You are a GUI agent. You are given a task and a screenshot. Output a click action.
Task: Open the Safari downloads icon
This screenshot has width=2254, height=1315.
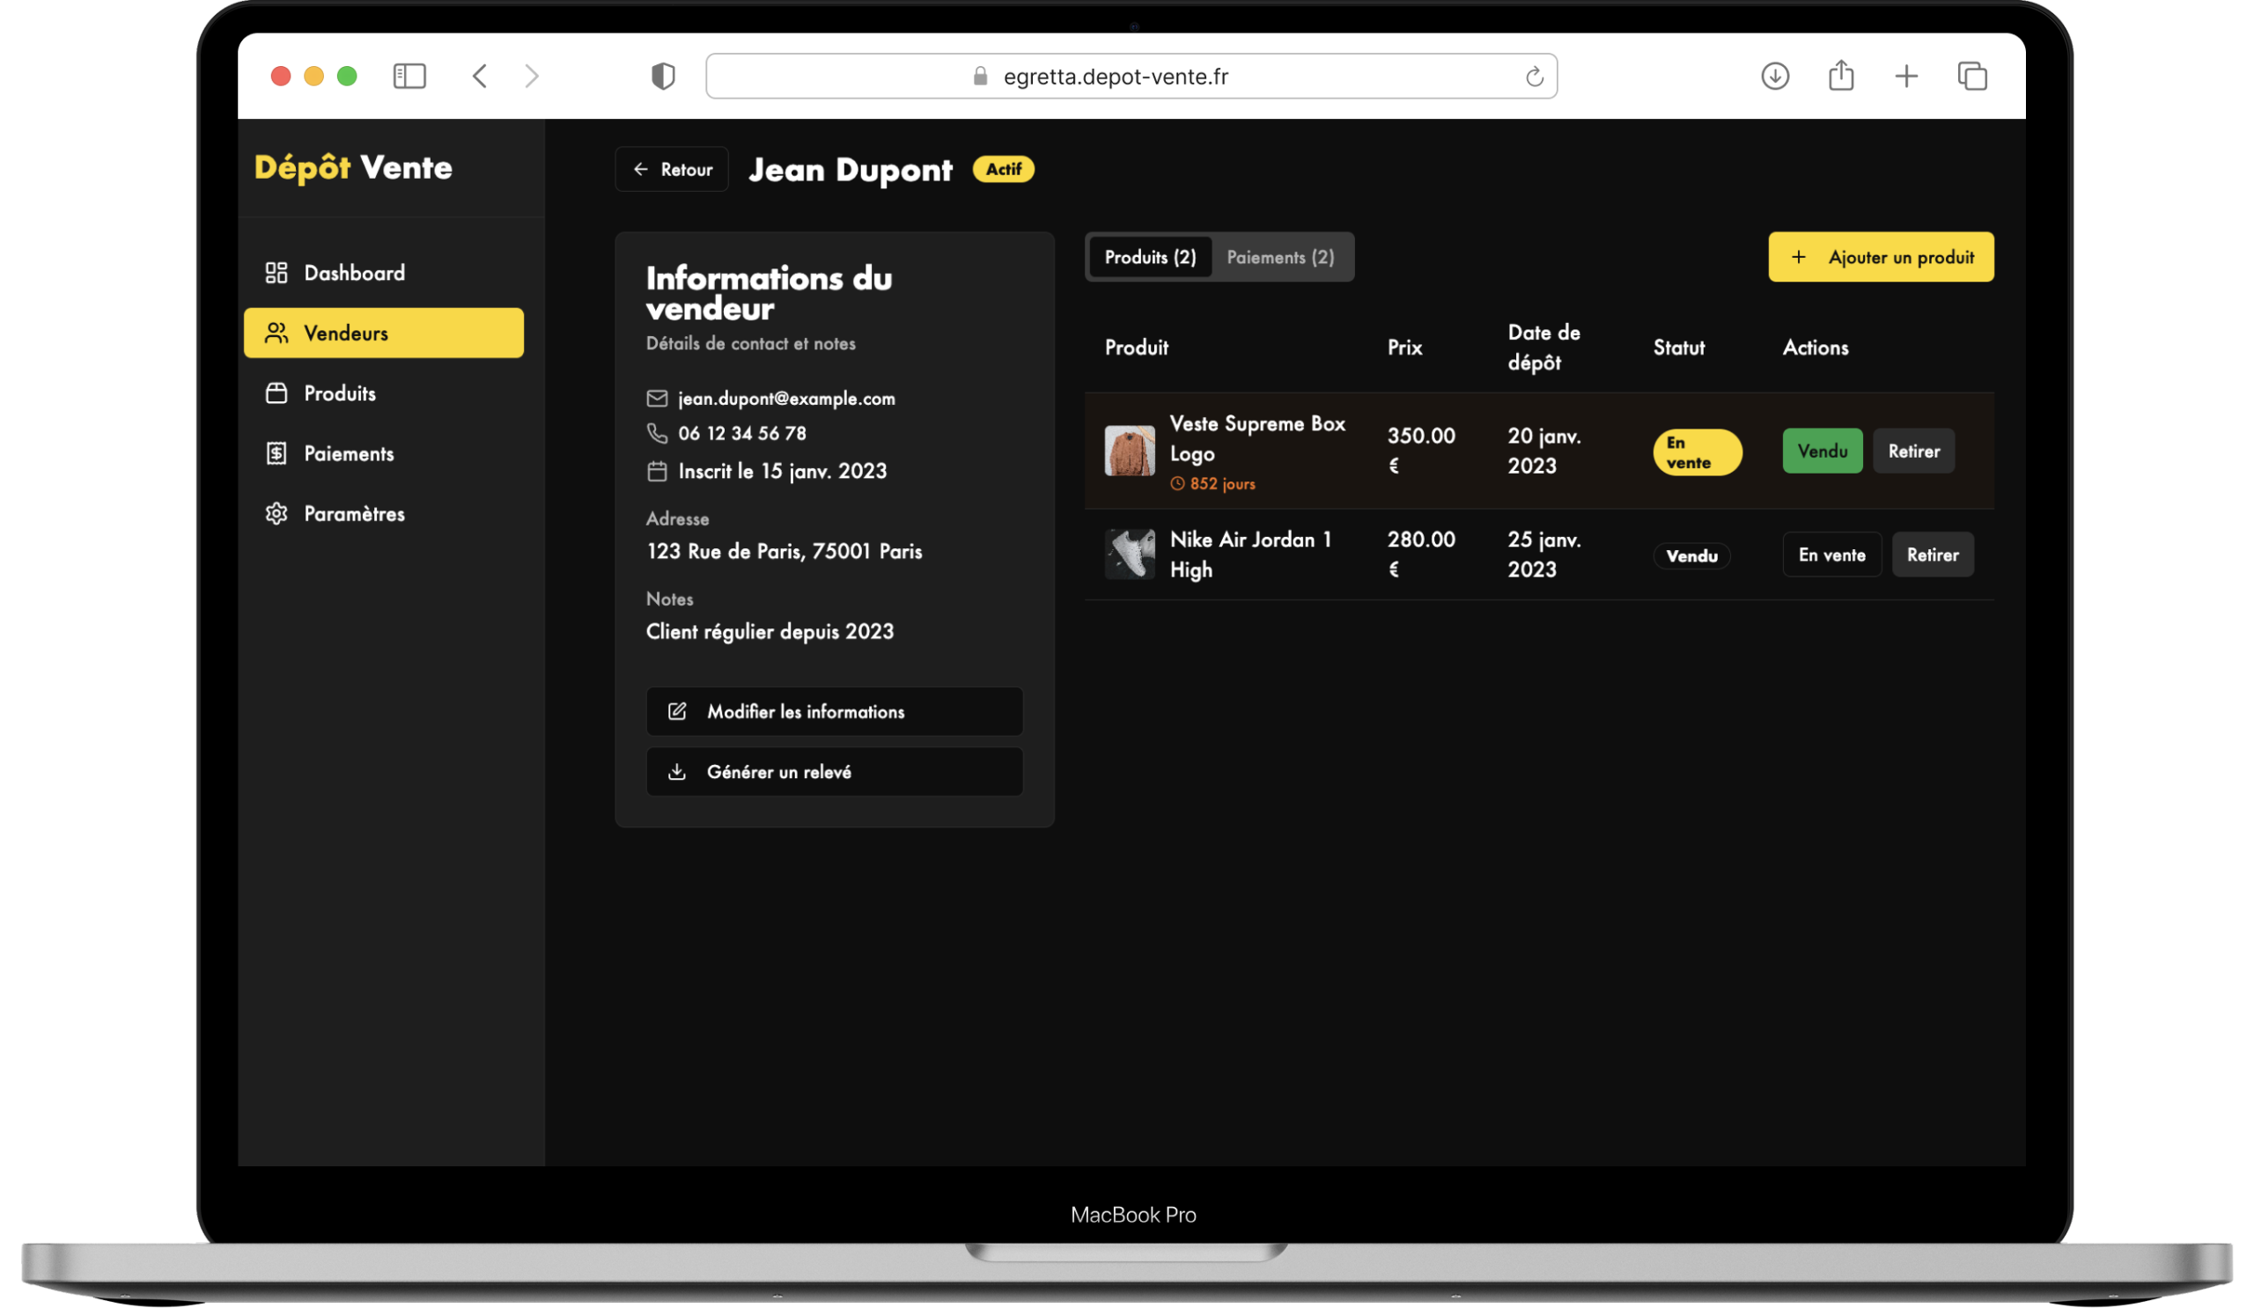point(1774,76)
